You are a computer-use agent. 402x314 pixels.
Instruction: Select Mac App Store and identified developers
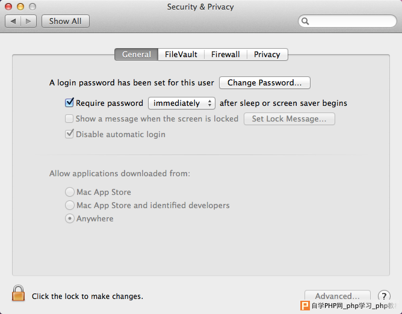(69, 205)
